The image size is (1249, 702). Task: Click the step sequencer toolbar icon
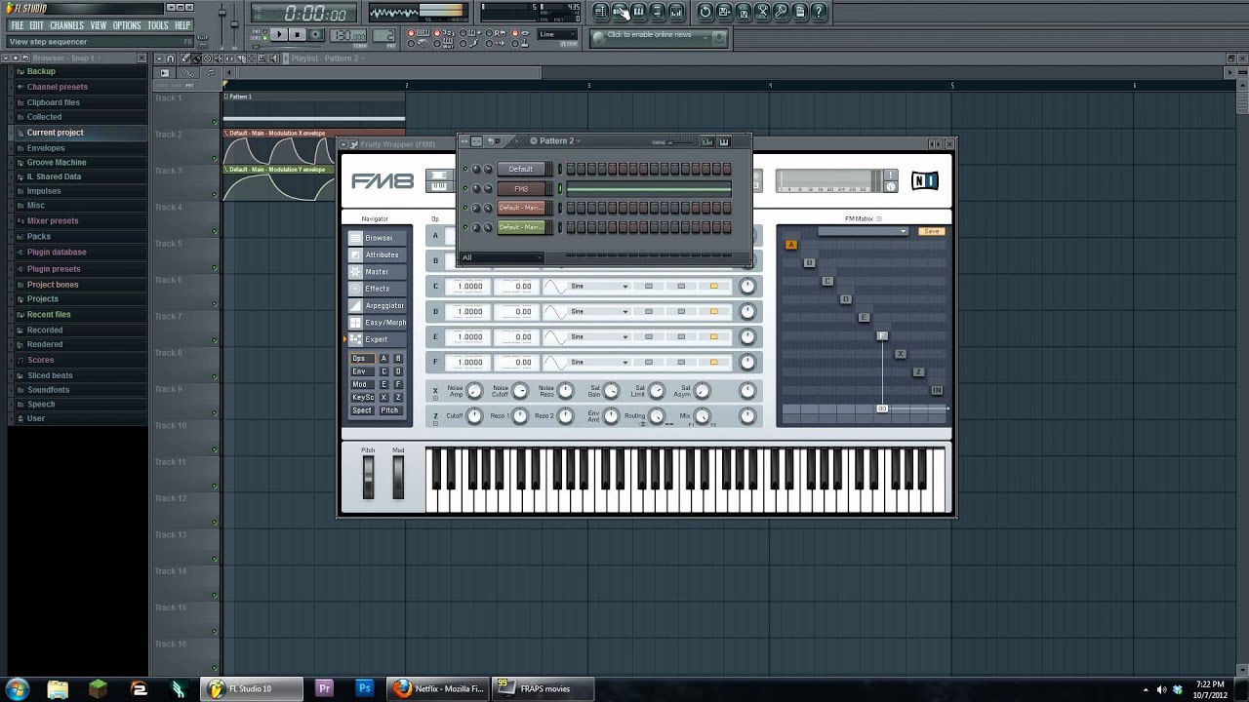[620, 12]
